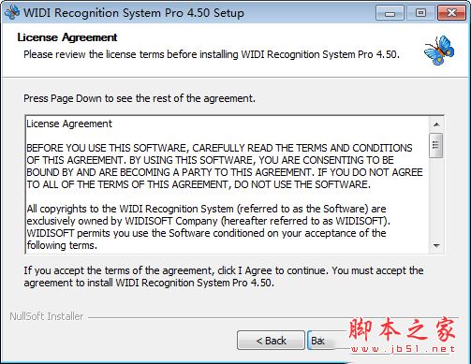Viewport: 471px width, 364px height.
Task: Maximize the WIDI Setup window
Action: [420, 13]
